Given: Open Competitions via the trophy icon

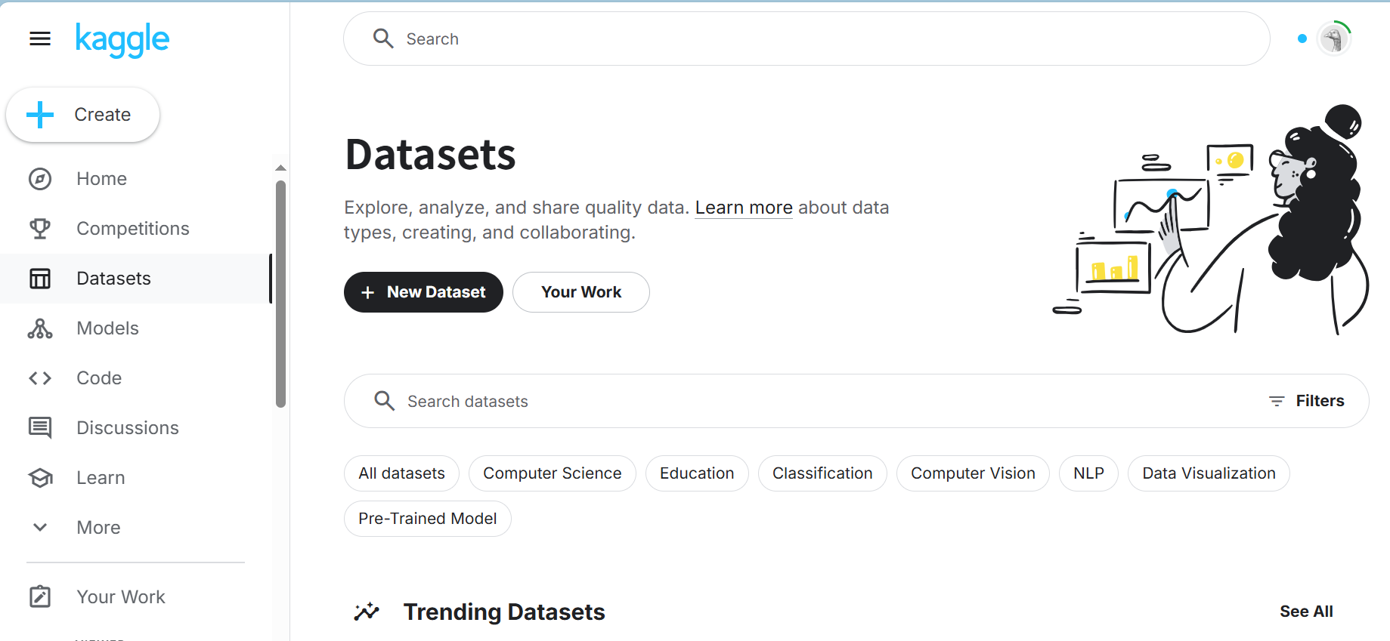Looking at the screenshot, I should (x=40, y=229).
